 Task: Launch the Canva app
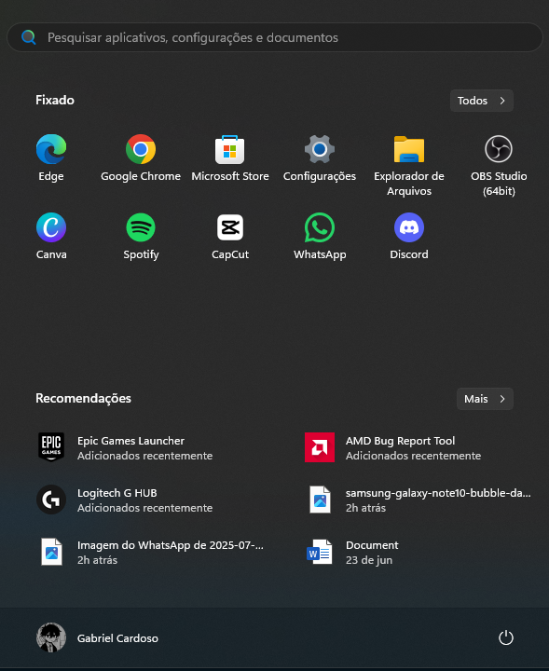point(51,236)
